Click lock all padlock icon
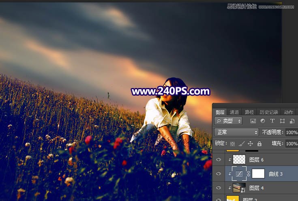 click(259, 144)
